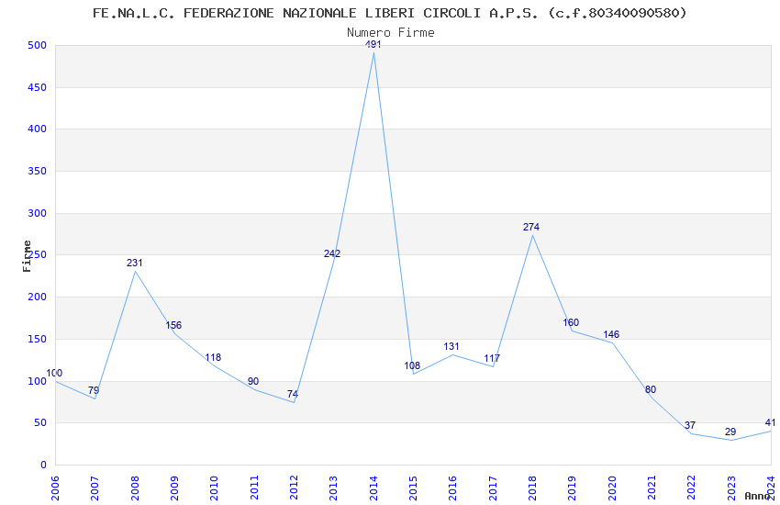The width and height of the screenshot is (780, 505).
Task: Click the 37 data label
Action: tap(690, 425)
